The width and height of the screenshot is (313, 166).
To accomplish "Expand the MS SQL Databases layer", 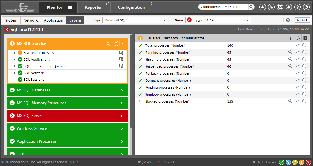I will click(x=67, y=90).
